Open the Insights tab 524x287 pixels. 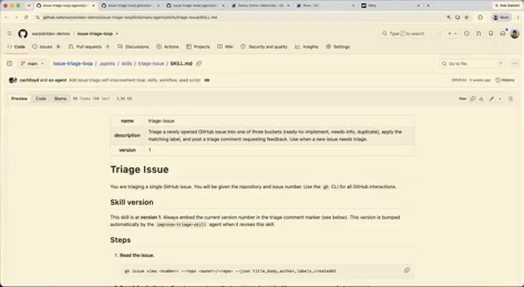[x=306, y=47]
